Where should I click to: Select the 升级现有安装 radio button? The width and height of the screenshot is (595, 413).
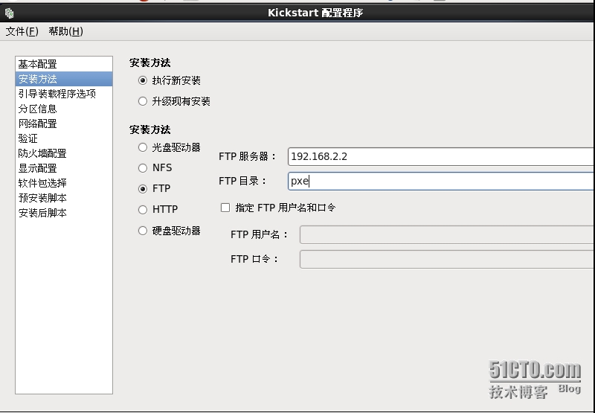(x=143, y=101)
